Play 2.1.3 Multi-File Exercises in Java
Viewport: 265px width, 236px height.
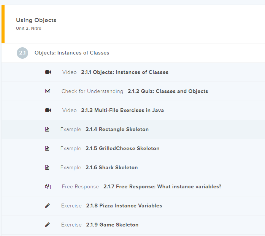[122, 110]
